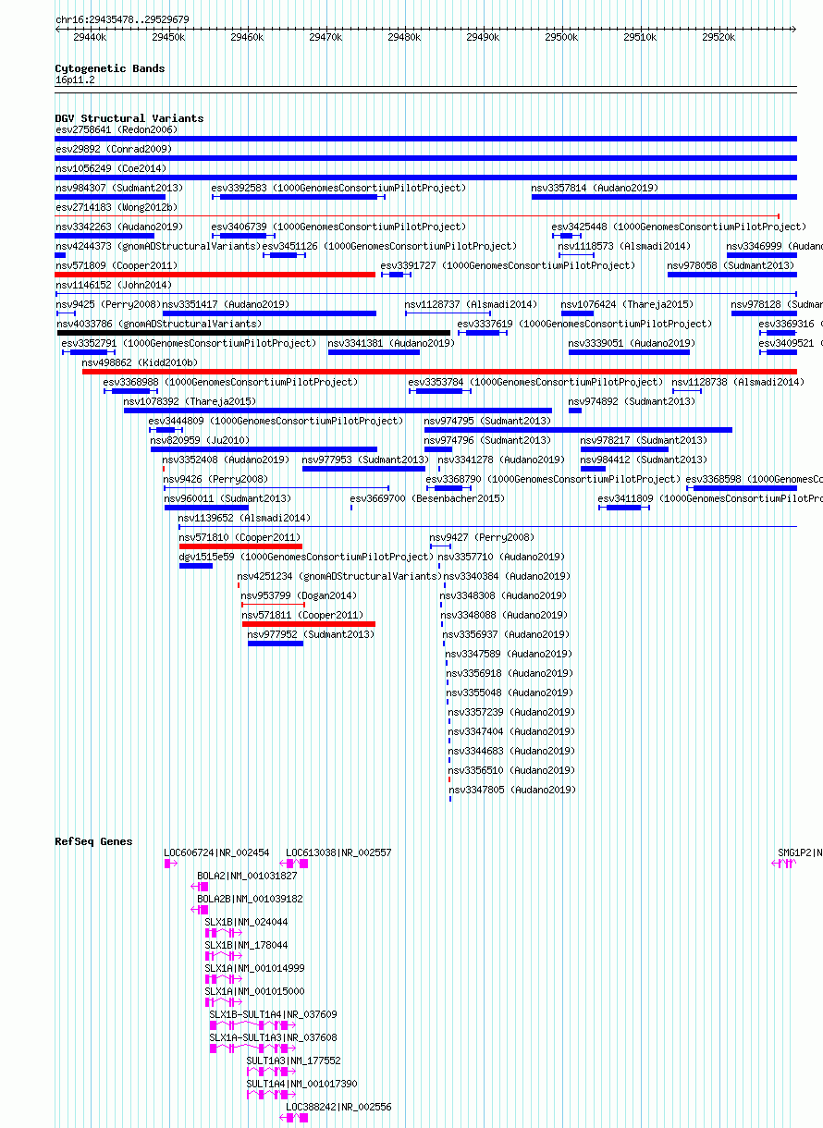This screenshot has width=823, height=1128.
Task: Click variant label nsv1128737 (Alsmadi2014)
Action: (471, 304)
